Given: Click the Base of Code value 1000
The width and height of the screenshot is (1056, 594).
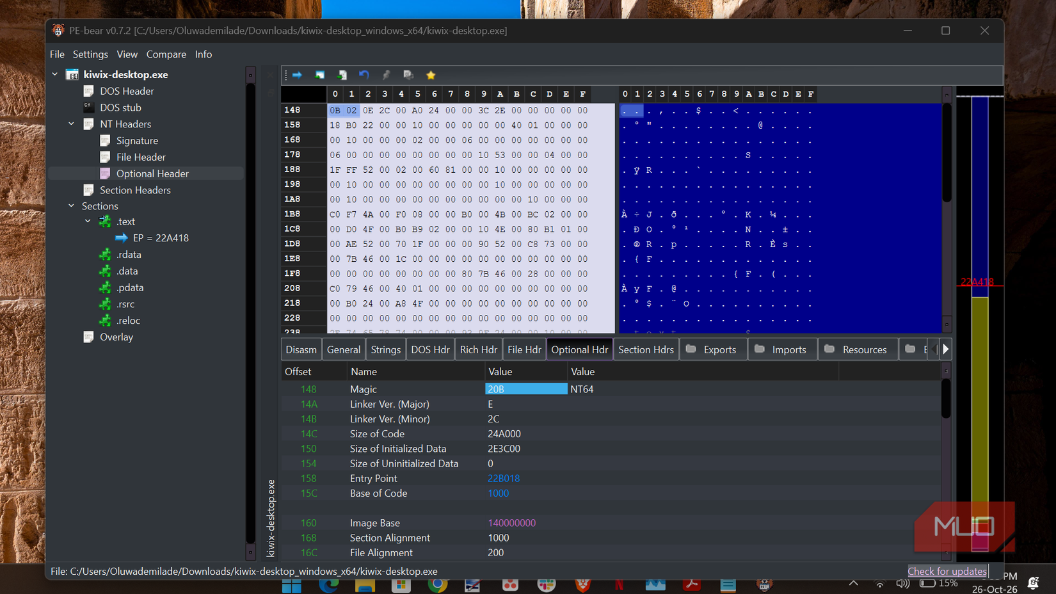Looking at the screenshot, I should pyautogui.click(x=498, y=494).
